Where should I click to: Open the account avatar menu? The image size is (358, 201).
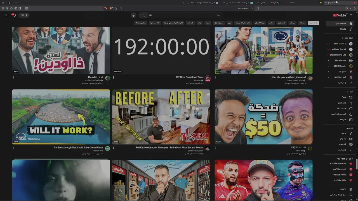pyautogui.click(x=6, y=15)
